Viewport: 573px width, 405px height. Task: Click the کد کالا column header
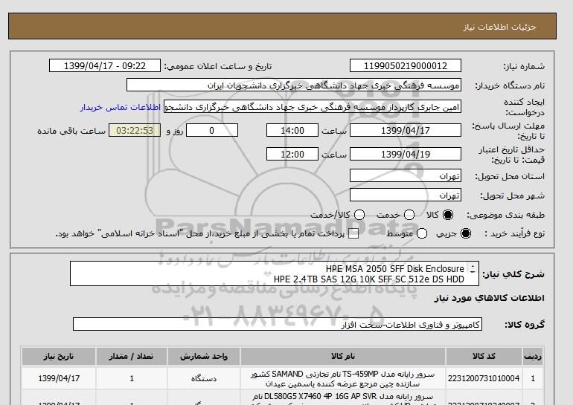click(x=484, y=357)
